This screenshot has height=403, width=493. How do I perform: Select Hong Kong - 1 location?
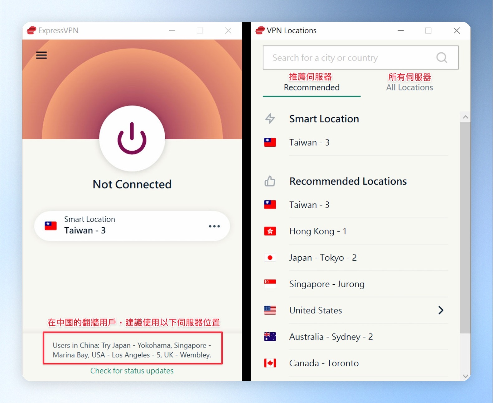pyautogui.click(x=356, y=231)
